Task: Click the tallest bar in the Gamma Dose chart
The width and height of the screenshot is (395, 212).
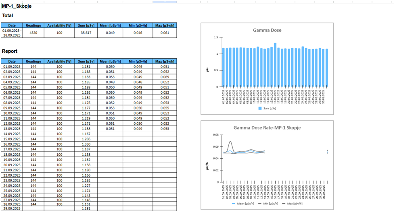Action: [x=275, y=65]
